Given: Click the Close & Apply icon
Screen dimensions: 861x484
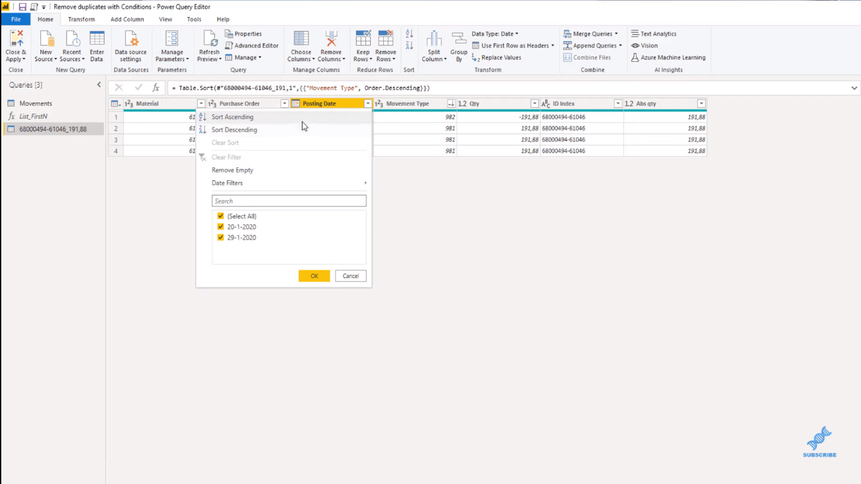Looking at the screenshot, I should point(16,39).
